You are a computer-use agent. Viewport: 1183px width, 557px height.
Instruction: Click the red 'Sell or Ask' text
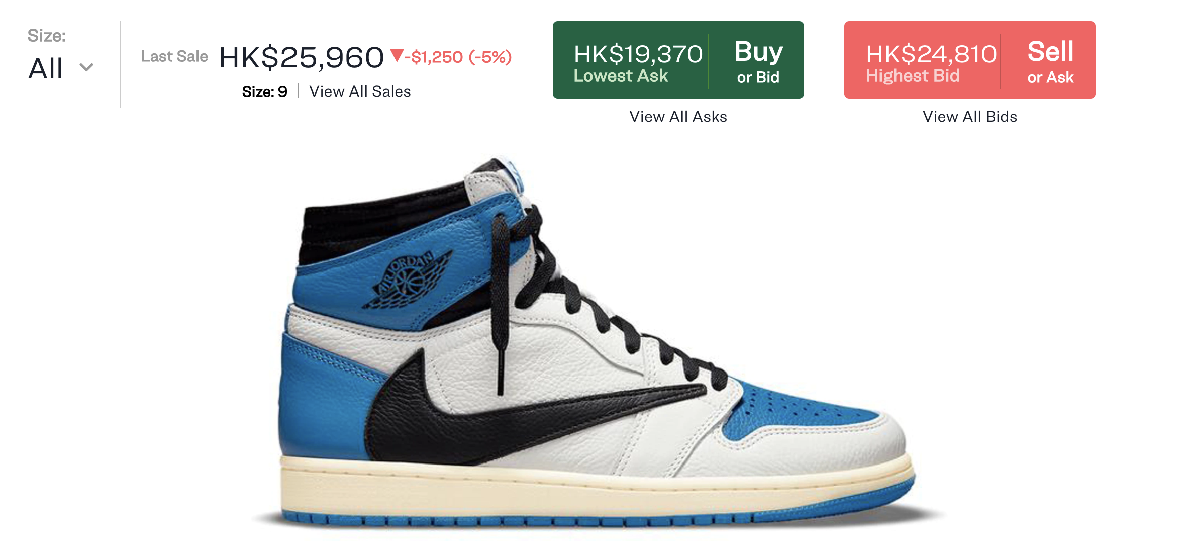1050,62
